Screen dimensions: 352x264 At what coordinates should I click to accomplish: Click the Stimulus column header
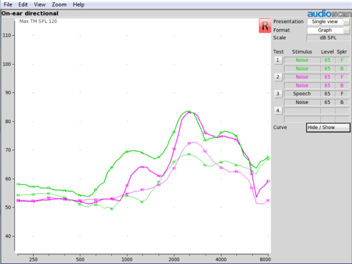[x=302, y=52]
